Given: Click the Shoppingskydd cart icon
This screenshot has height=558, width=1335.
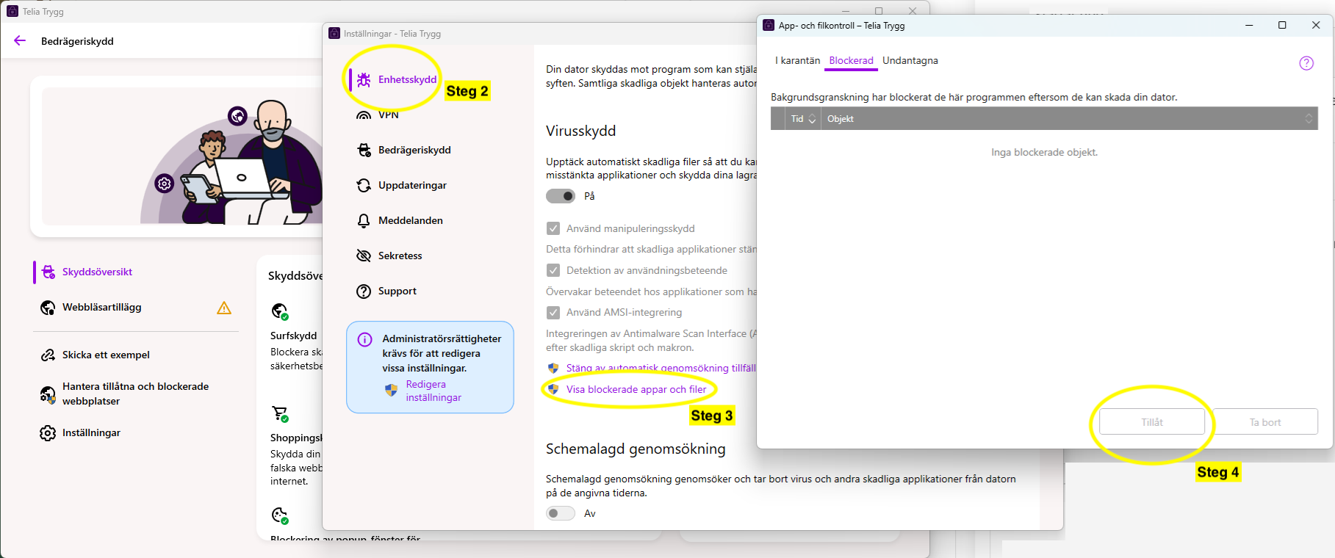Looking at the screenshot, I should (280, 413).
